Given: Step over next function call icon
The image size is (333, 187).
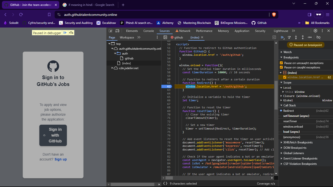Looking at the screenshot, I should [289, 37].
